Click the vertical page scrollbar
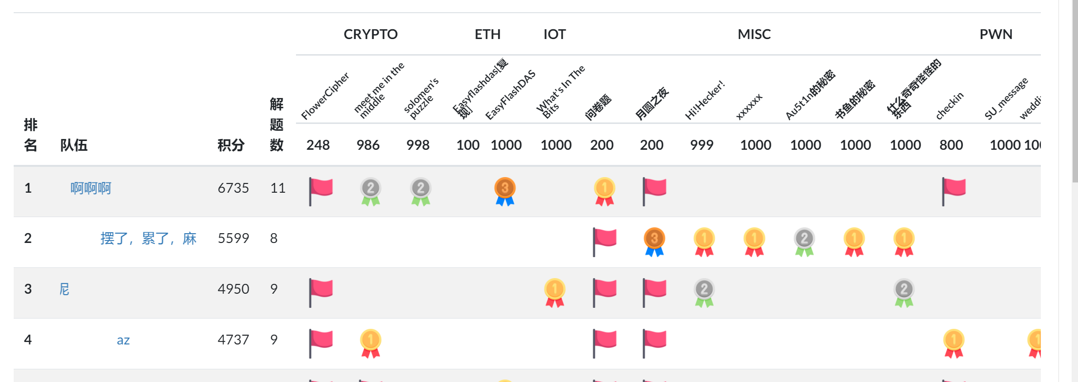1078x382 pixels. [1075, 191]
